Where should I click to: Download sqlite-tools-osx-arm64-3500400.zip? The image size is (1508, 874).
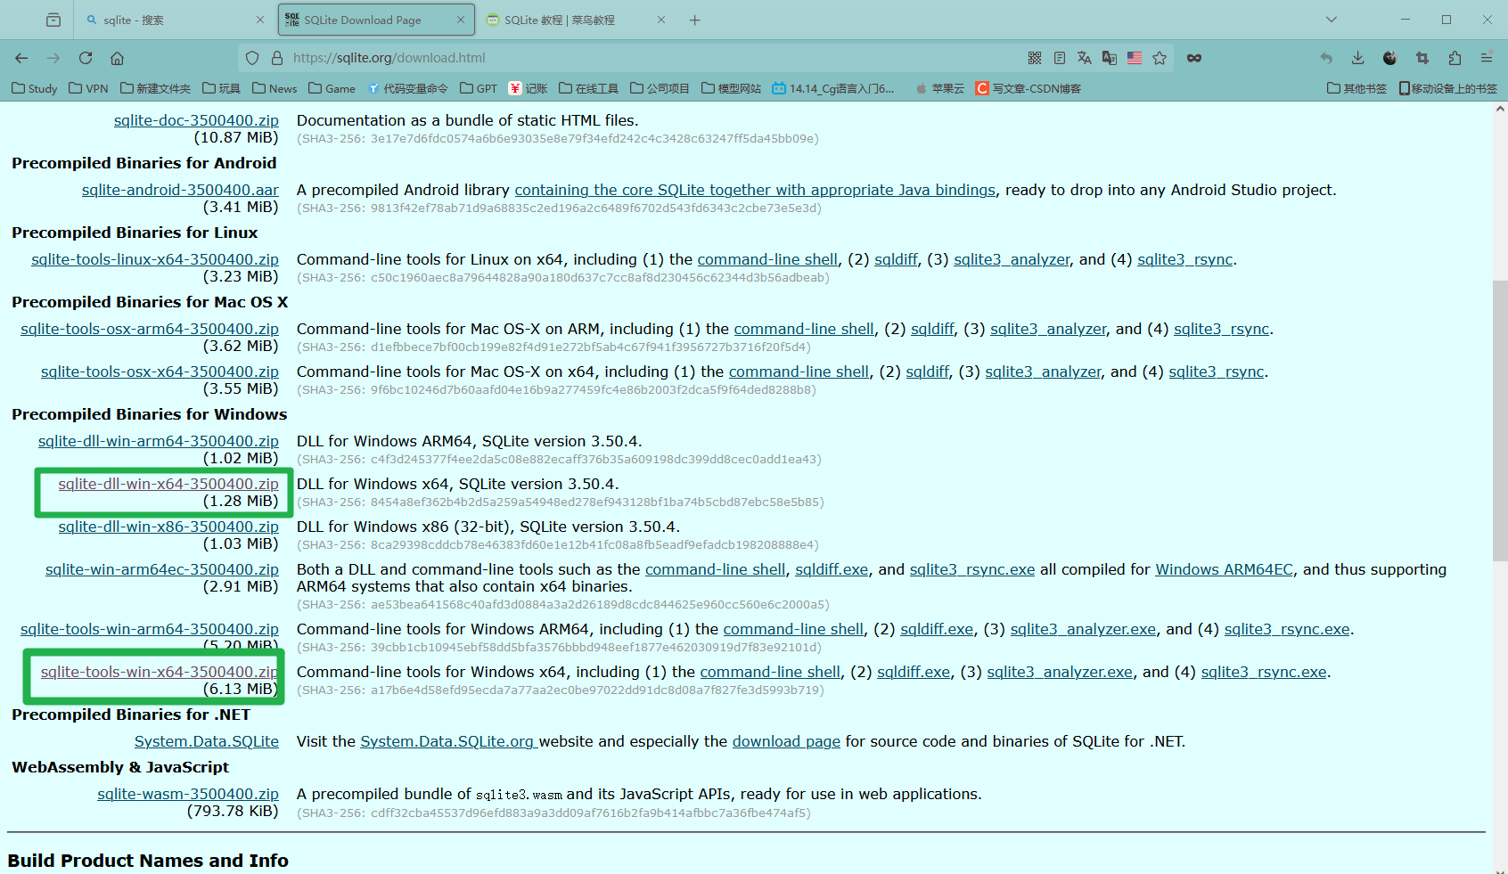pos(150,329)
